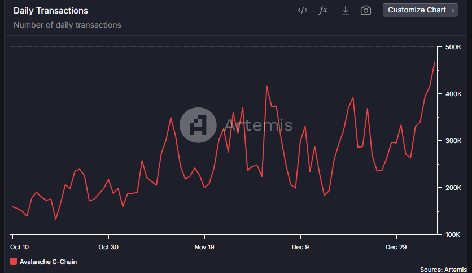Click the 100K y-axis label
Screen dimensions: 472x273
point(453,235)
